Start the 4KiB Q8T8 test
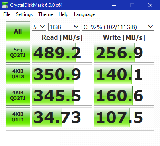The image size is (160, 146). coord(18,74)
